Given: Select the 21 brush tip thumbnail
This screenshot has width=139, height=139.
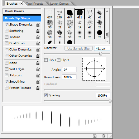Looking at the screenshot, I should point(60,24).
